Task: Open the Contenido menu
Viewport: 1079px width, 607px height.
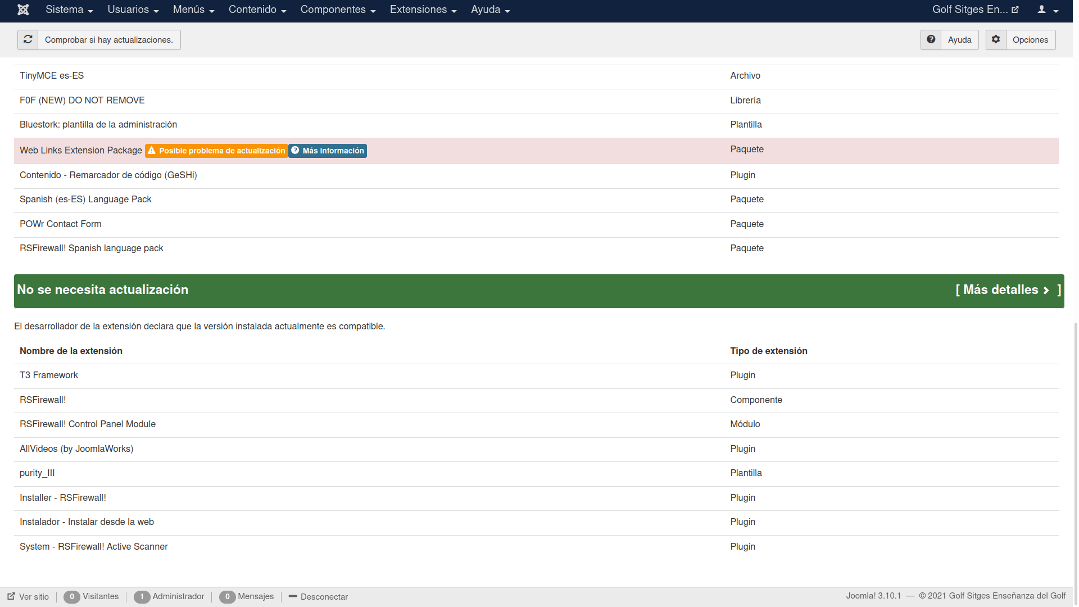Action: coord(257,10)
